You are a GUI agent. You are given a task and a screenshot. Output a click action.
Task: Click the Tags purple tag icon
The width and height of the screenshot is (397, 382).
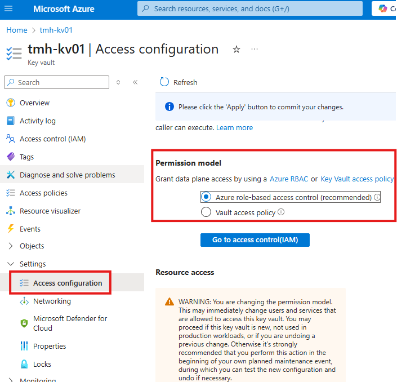[11, 157]
